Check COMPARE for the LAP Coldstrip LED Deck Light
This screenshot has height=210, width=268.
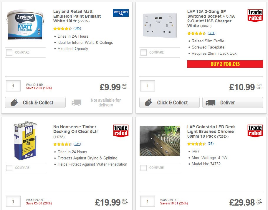coord(143,168)
